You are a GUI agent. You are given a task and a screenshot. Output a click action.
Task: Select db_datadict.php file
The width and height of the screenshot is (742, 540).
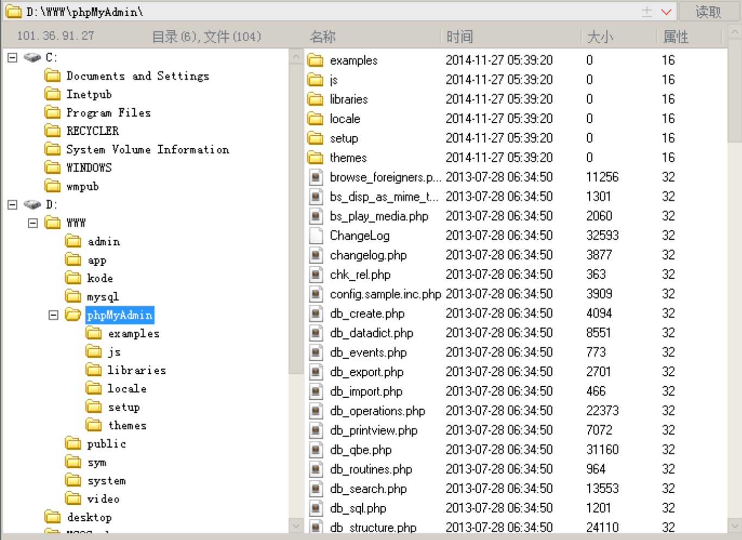(372, 333)
